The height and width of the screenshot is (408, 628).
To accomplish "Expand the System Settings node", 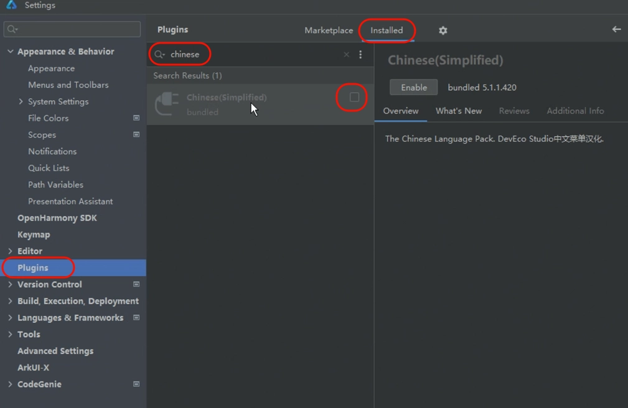I will tap(21, 101).
